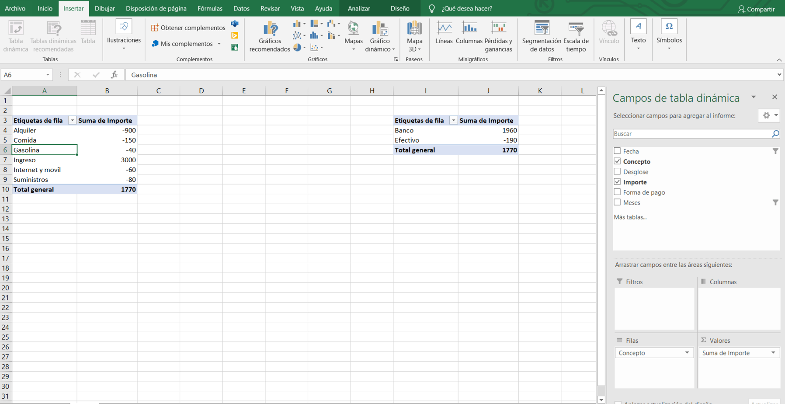Screen dimensions: 785x404
Task: Open the pivot pane options arrow
Action: pyautogui.click(x=754, y=97)
